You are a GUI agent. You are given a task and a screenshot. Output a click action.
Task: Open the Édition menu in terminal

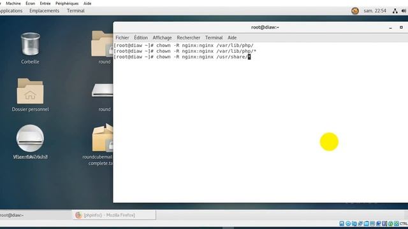pyautogui.click(x=141, y=38)
